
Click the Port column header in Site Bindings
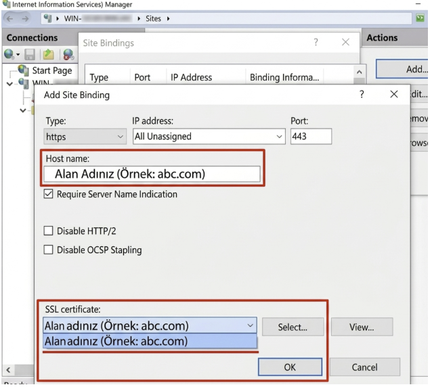pos(142,77)
